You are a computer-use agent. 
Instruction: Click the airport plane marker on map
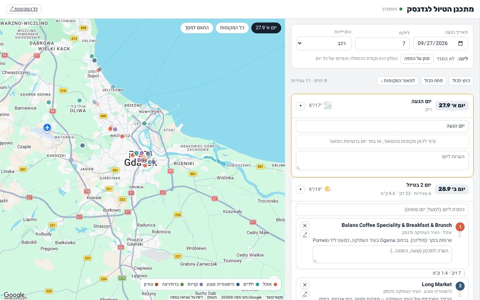click(x=47, y=128)
